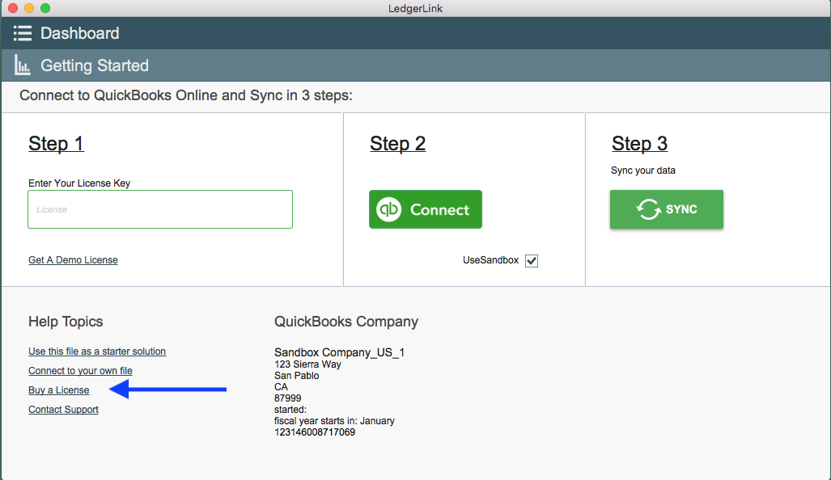The height and width of the screenshot is (480, 831).
Task: Follow the 'Connect to your own file' link
Action: click(x=80, y=371)
